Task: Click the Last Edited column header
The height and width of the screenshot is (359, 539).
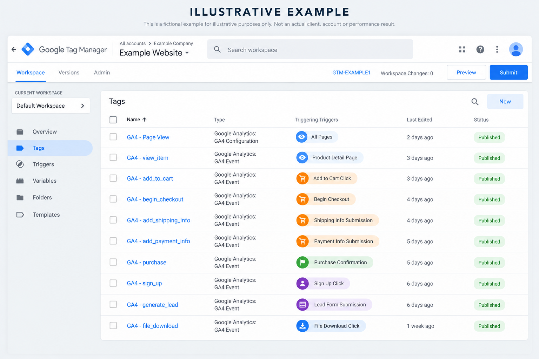Action: click(419, 120)
